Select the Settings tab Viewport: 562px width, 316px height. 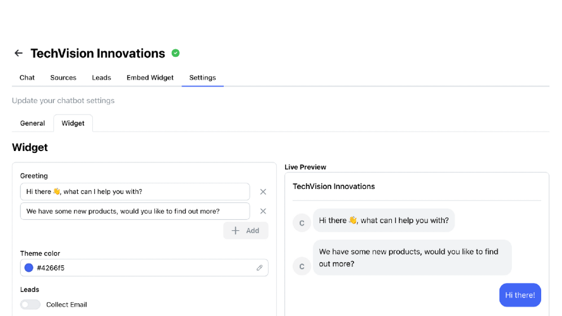pos(202,78)
